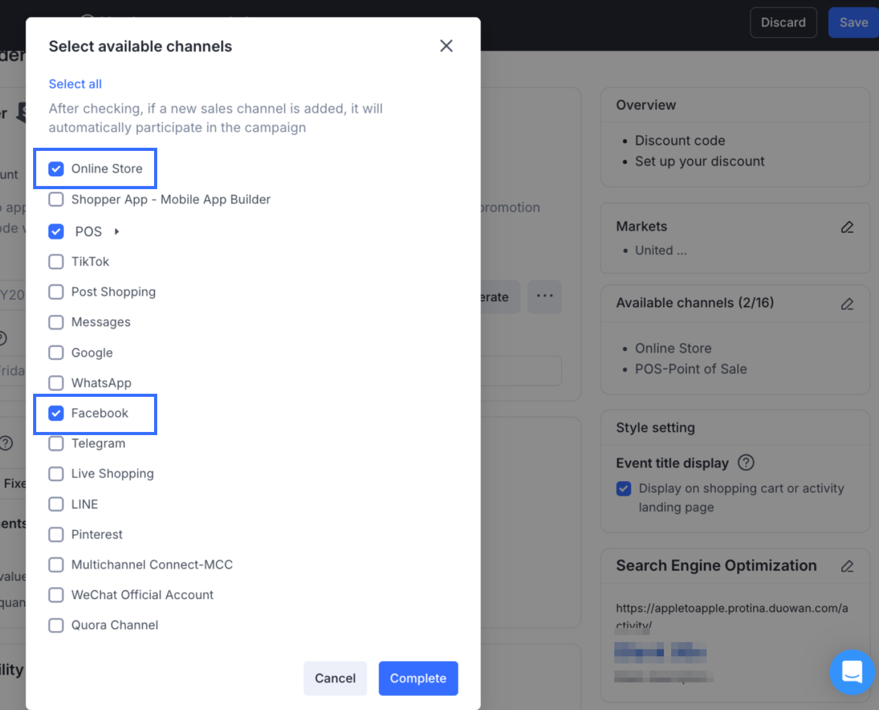The width and height of the screenshot is (879, 710).
Task: Uncheck the Facebook channel
Action: [x=56, y=413]
